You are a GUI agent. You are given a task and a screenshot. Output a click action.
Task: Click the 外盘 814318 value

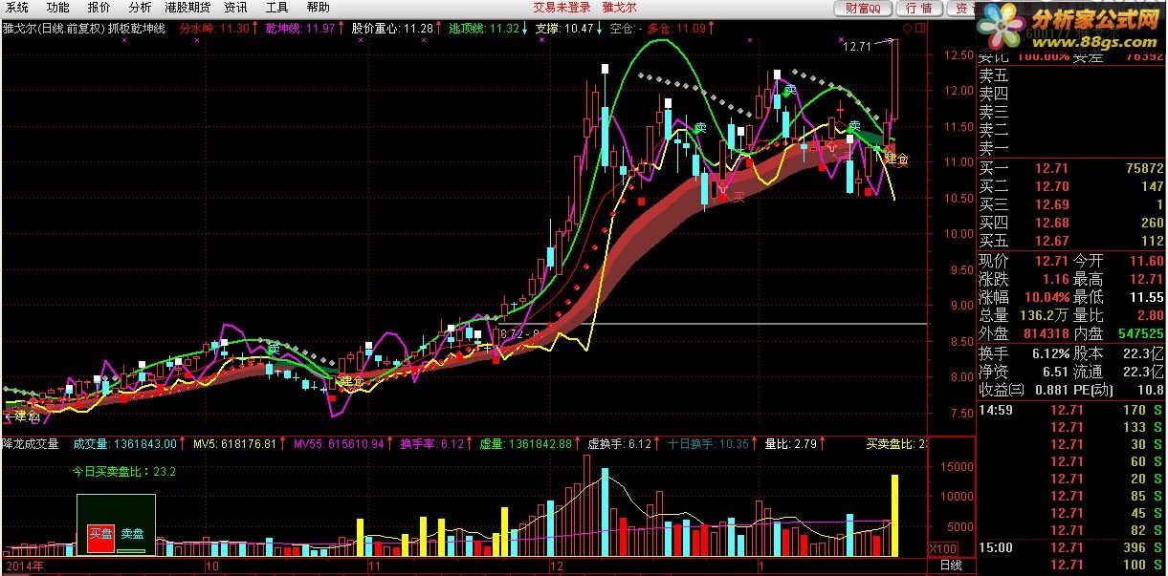tap(1046, 334)
